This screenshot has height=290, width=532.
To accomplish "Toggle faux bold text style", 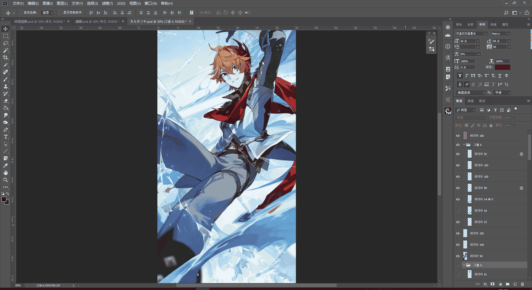I will click(x=460, y=76).
